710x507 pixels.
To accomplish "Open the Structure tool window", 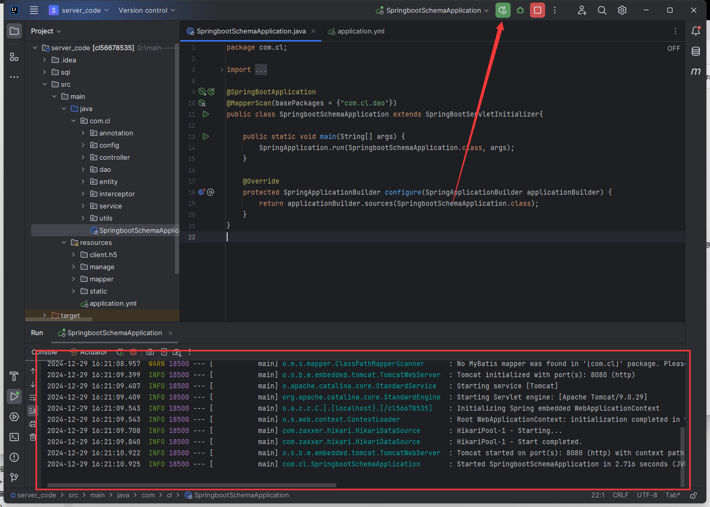I will click(14, 57).
